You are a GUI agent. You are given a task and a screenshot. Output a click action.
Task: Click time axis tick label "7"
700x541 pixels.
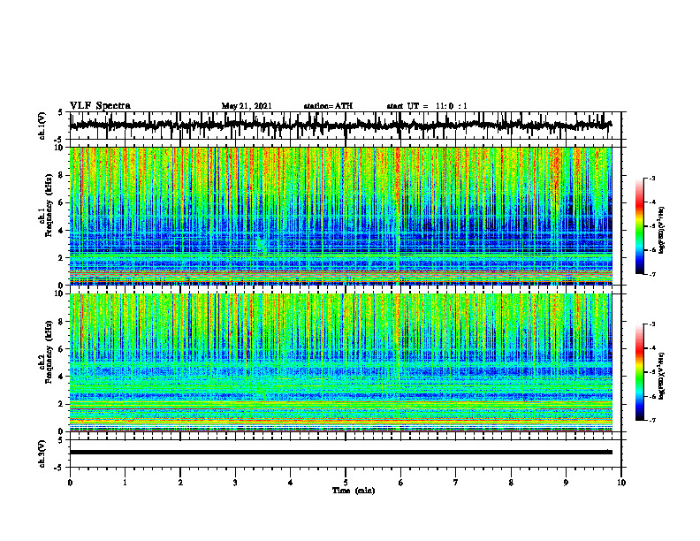pos(456,483)
